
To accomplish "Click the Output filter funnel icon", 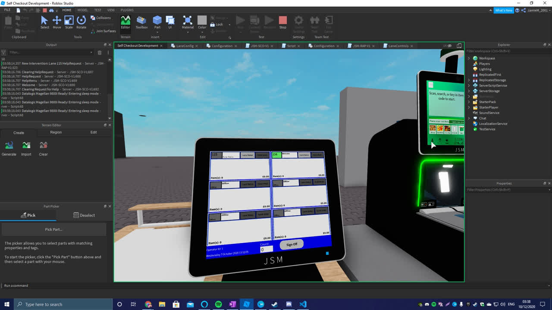I will click(3, 53).
